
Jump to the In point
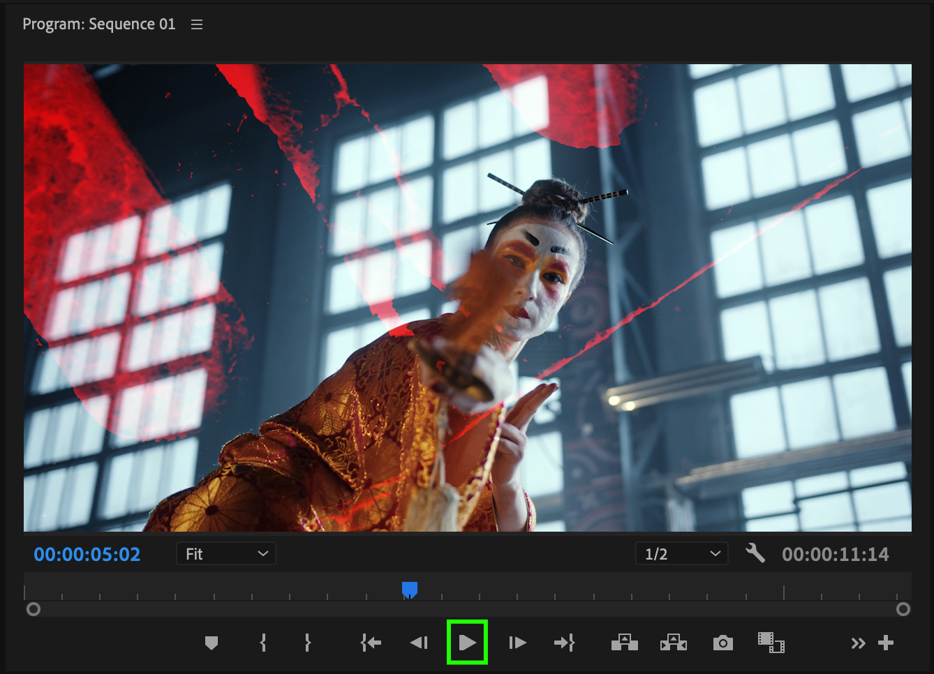[x=371, y=643]
